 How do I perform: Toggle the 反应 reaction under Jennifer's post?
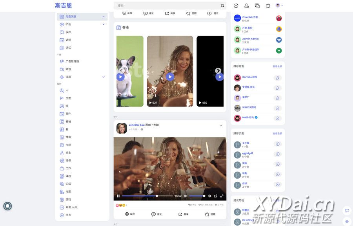[130, 214]
